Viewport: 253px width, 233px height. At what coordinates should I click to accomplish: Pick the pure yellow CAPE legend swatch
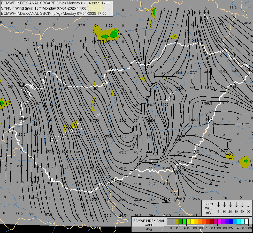tap(192, 222)
